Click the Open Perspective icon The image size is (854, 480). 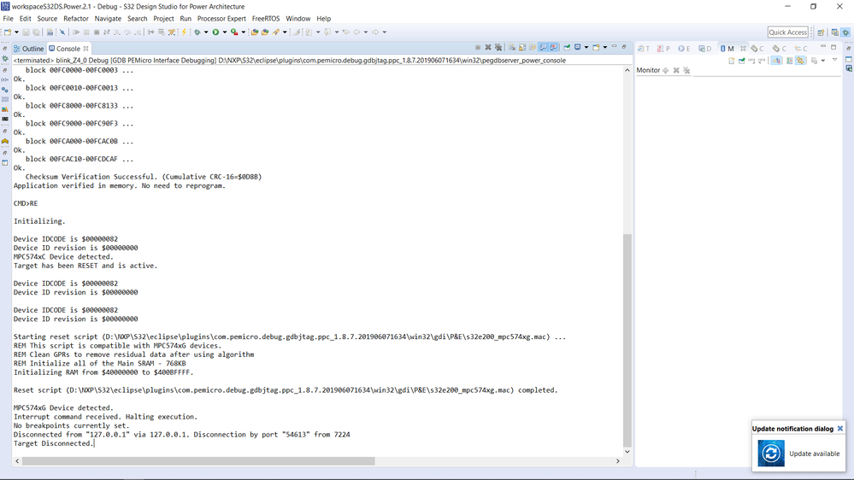pos(821,32)
